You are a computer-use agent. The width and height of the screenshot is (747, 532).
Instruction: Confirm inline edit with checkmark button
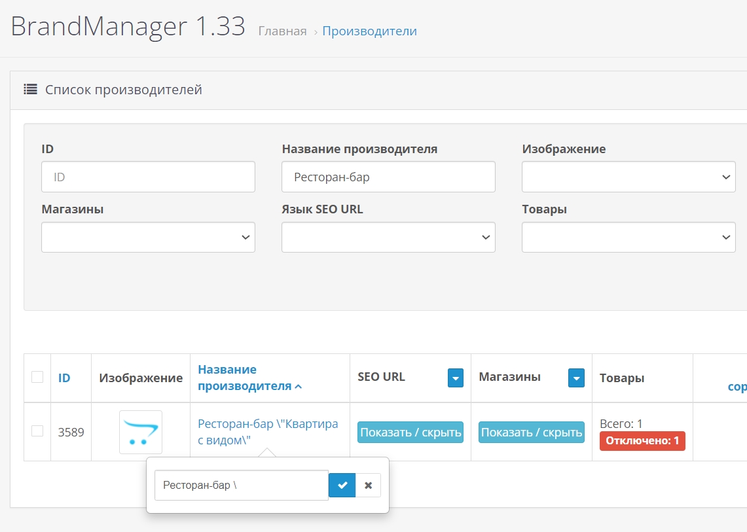(x=342, y=486)
